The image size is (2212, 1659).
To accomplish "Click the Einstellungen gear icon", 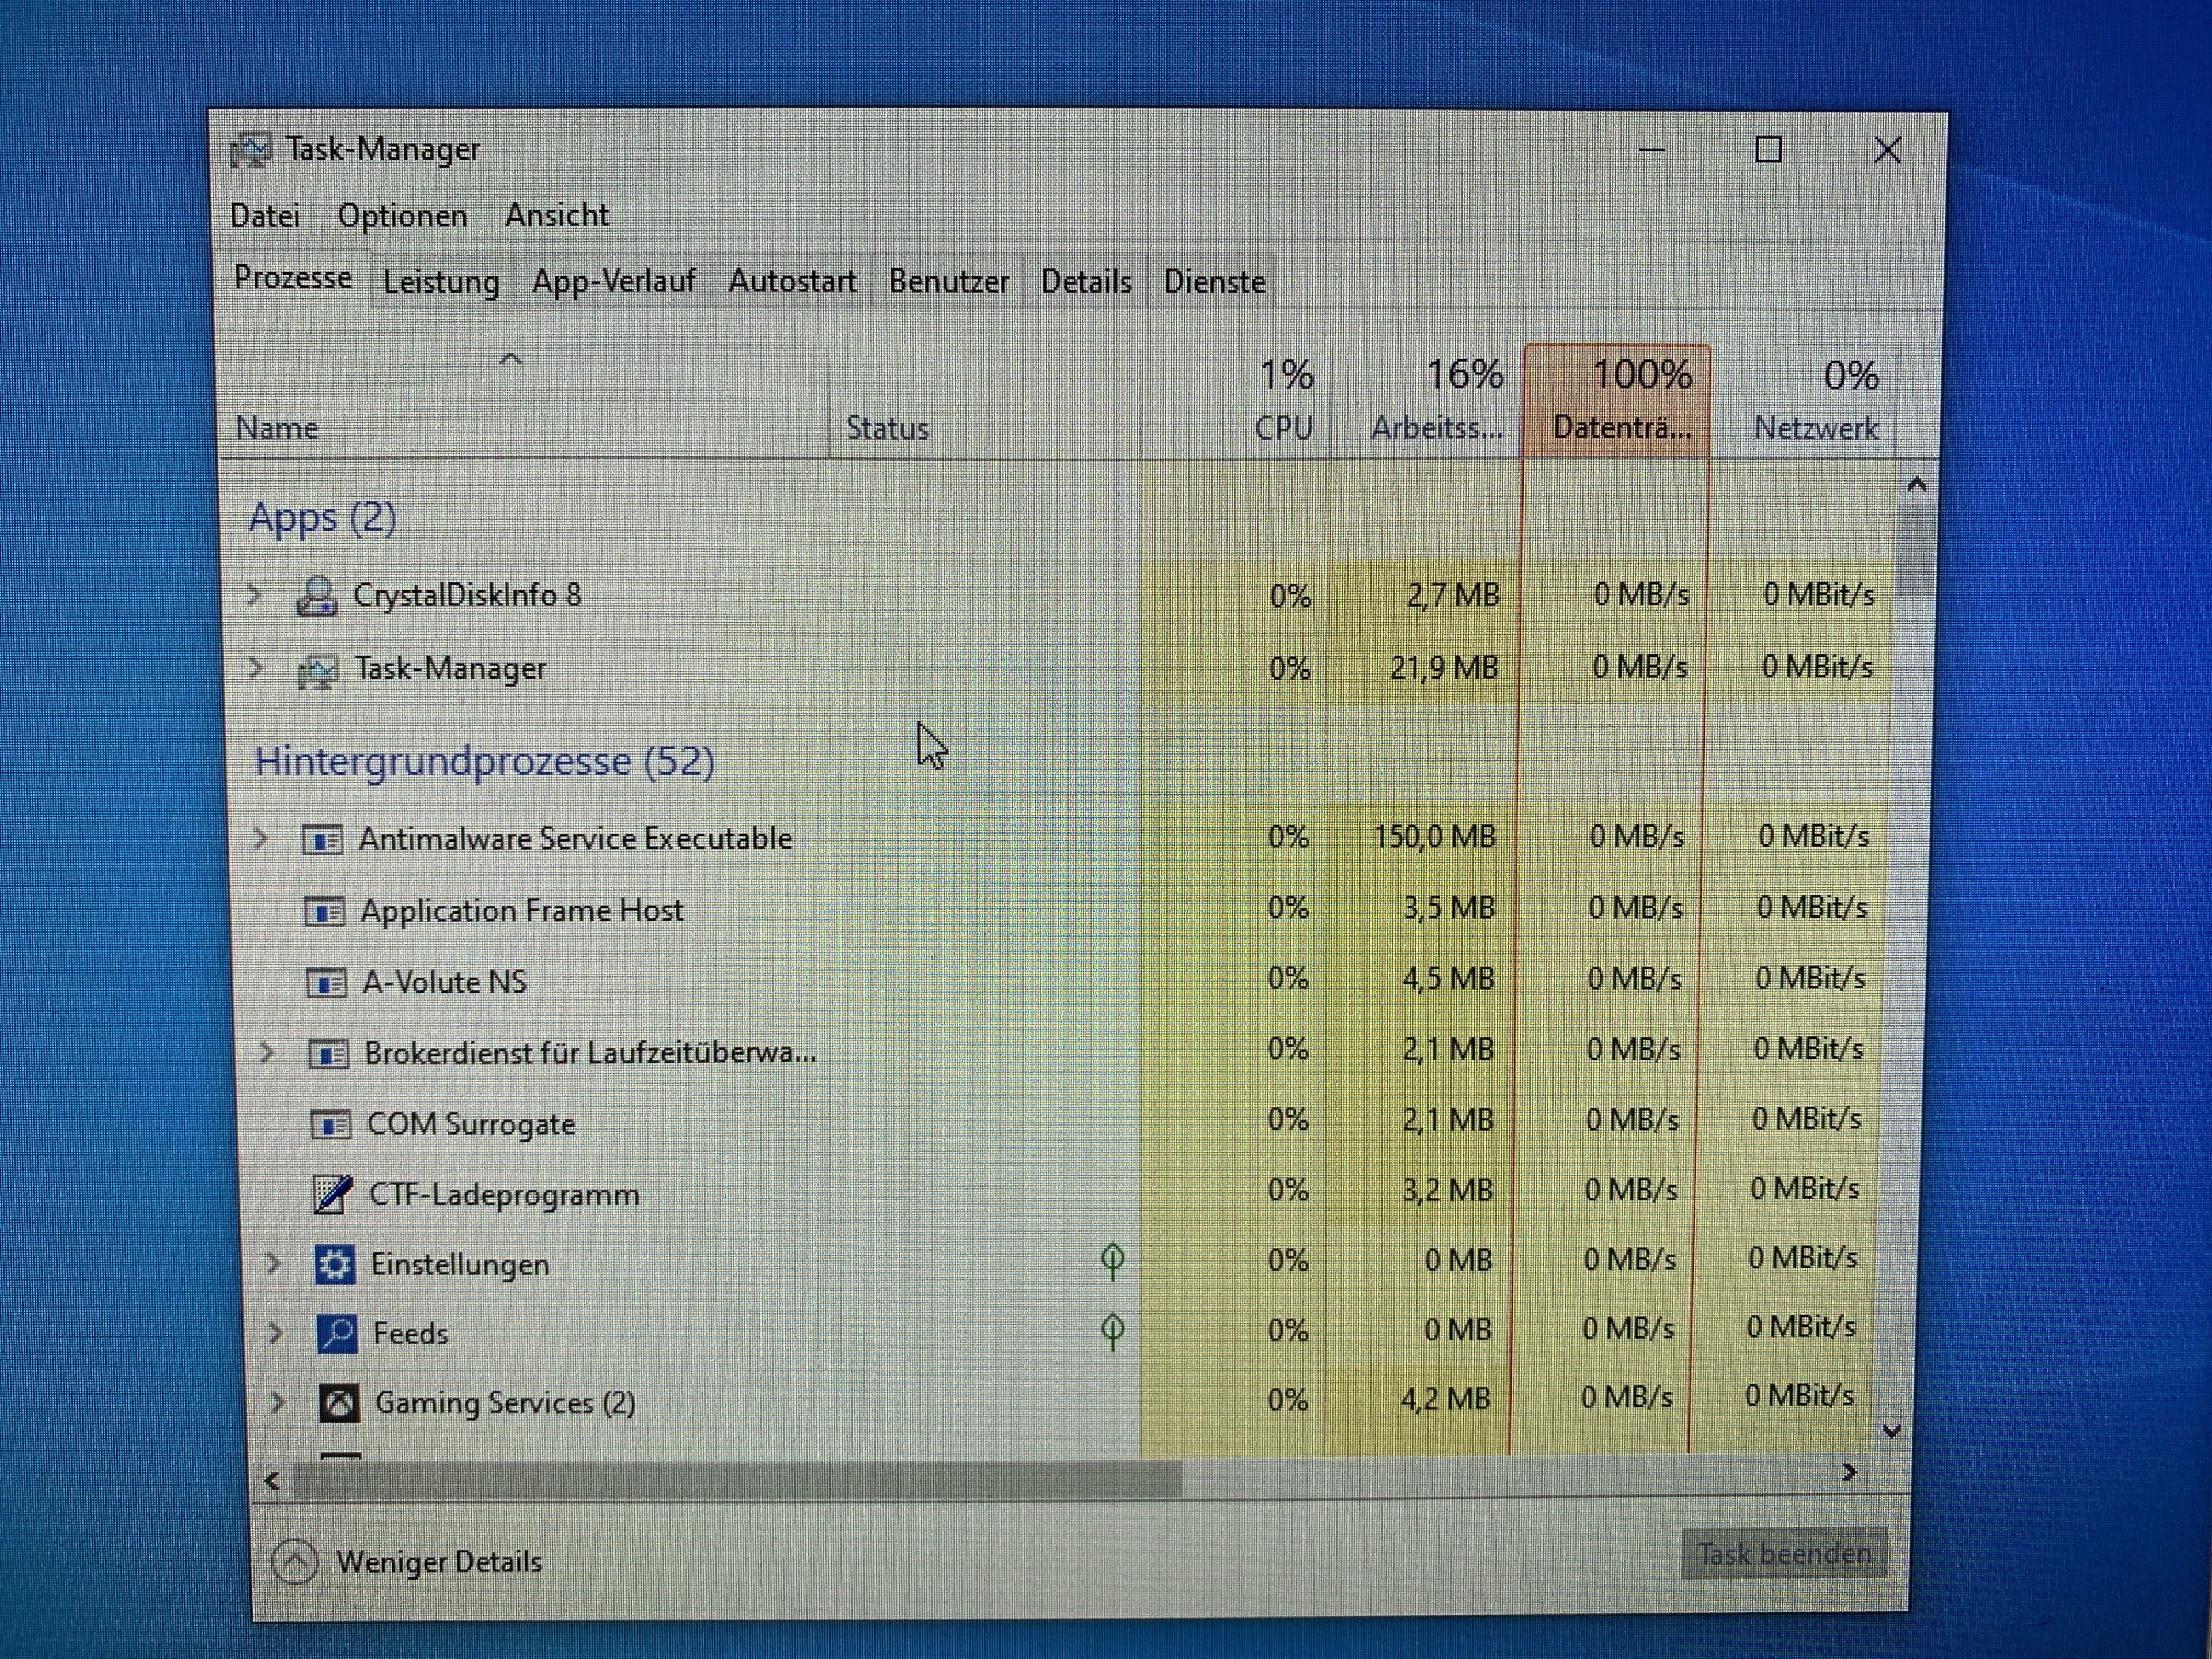I will point(335,1264).
